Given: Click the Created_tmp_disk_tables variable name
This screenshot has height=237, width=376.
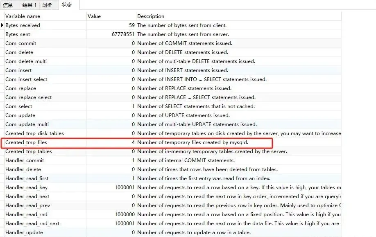Looking at the screenshot, I should [34, 133].
